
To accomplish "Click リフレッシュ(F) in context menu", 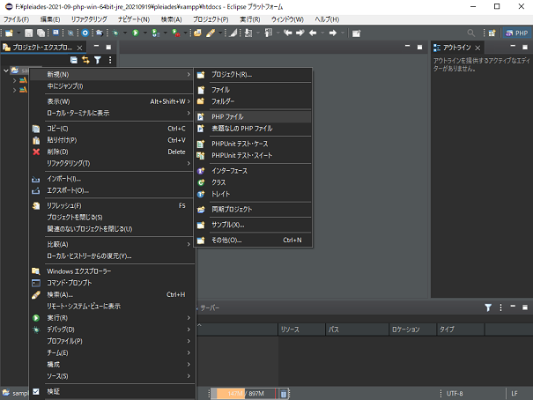I will click(x=112, y=205).
